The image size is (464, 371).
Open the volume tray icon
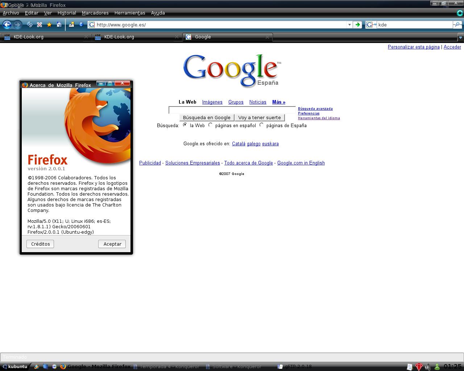[x=428, y=367]
